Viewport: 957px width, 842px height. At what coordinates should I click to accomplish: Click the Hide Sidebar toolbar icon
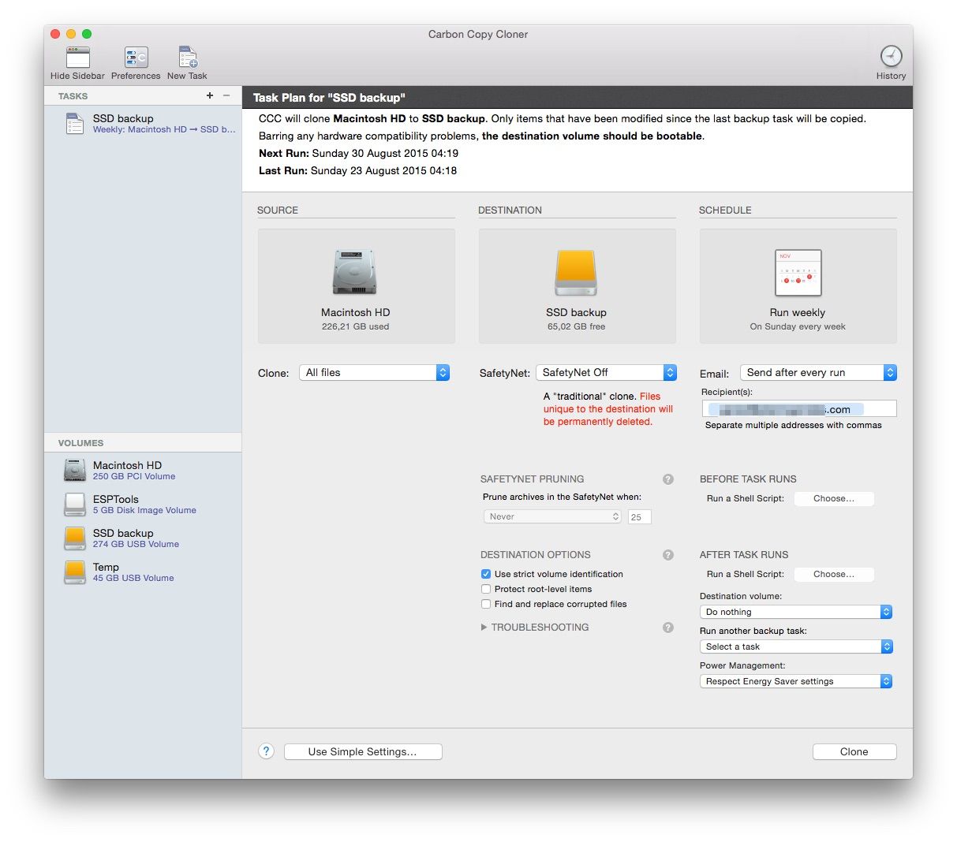click(78, 58)
